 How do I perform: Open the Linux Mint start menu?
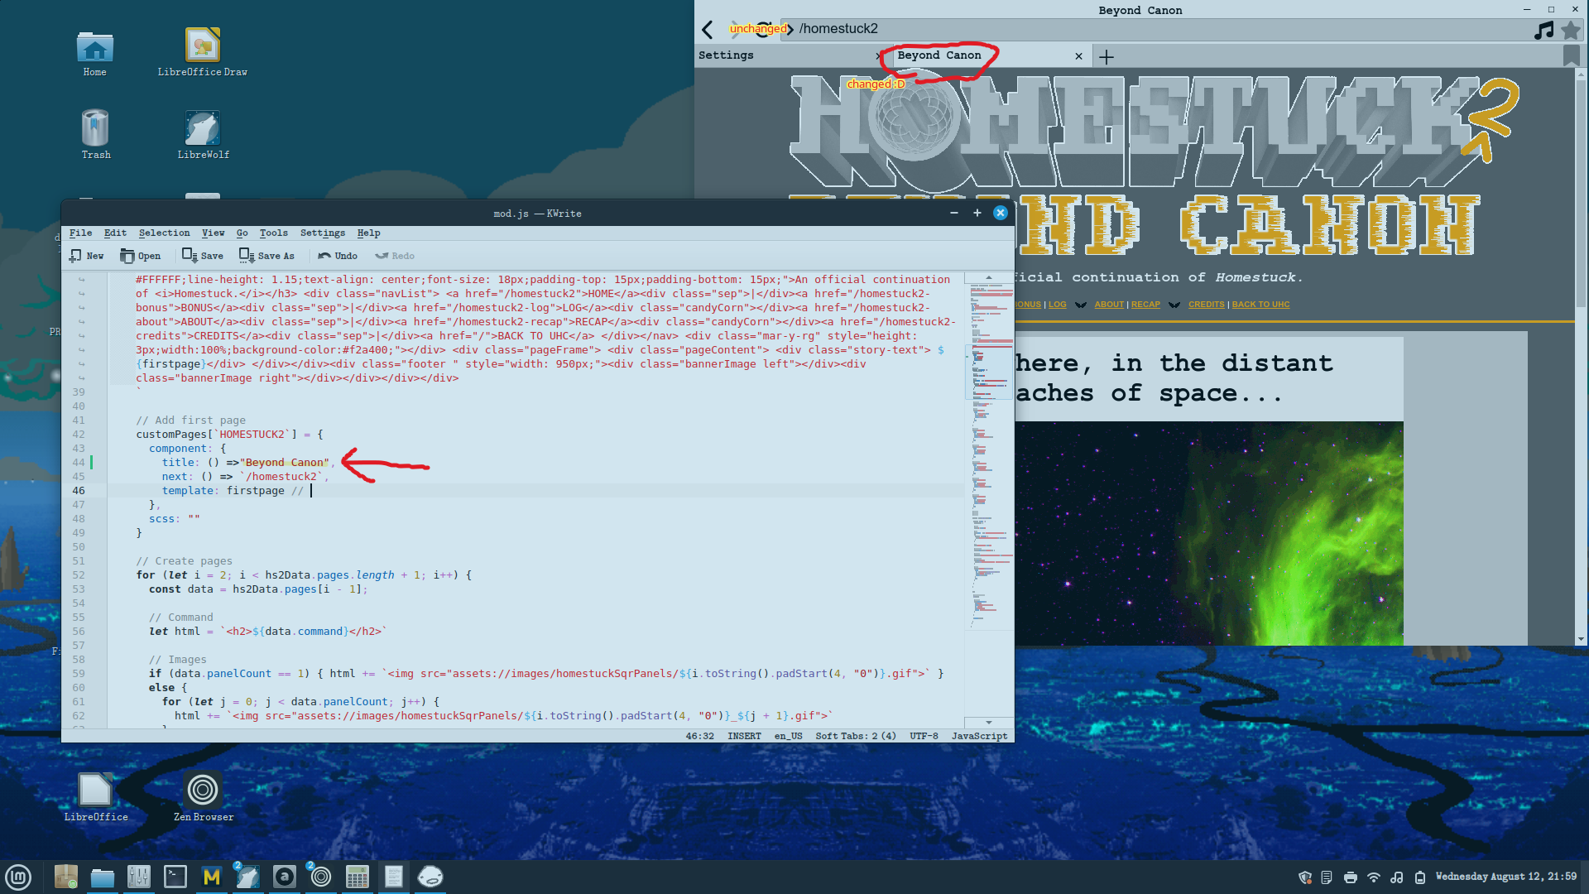tap(18, 877)
